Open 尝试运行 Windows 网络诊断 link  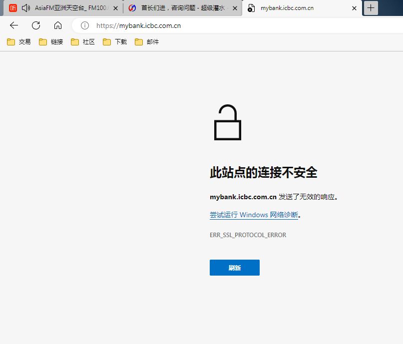coord(254,215)
